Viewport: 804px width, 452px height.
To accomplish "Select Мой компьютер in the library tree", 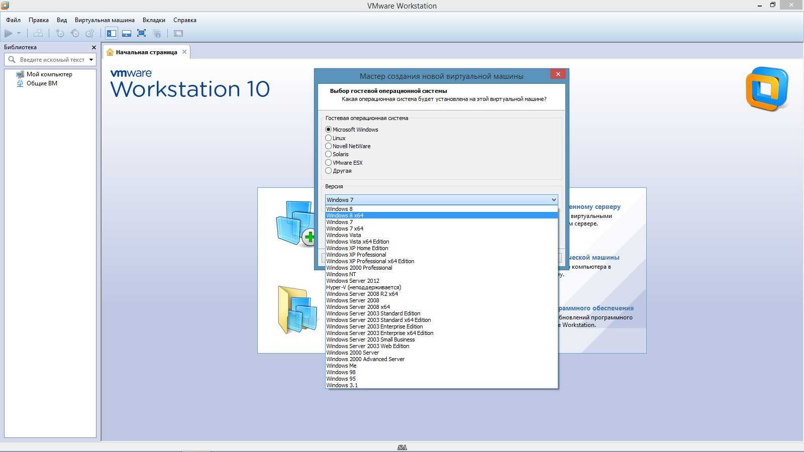I will point(49,74).
